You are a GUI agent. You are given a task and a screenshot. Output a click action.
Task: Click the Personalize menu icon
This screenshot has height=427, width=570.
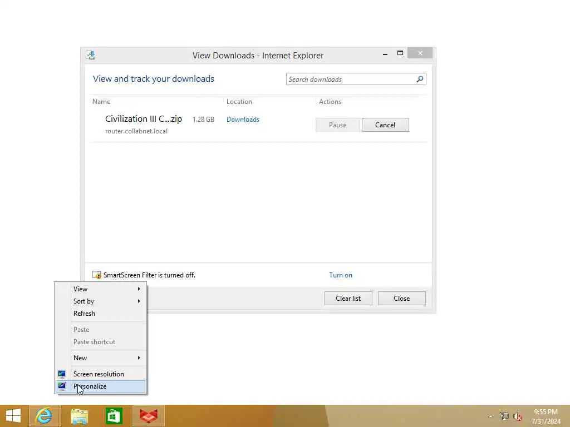[62, 386]
